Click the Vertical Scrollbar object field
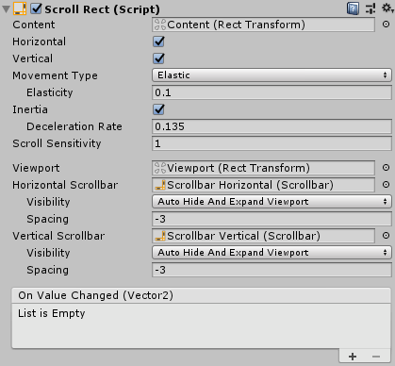 coord(263,236)
